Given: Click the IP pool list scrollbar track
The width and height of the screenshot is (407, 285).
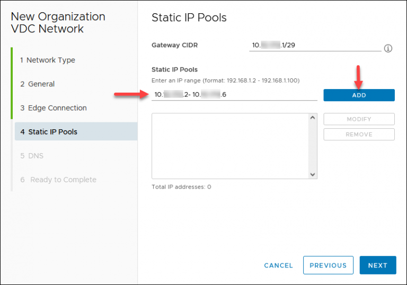Looking at the screenshot, I should point(312,146).
